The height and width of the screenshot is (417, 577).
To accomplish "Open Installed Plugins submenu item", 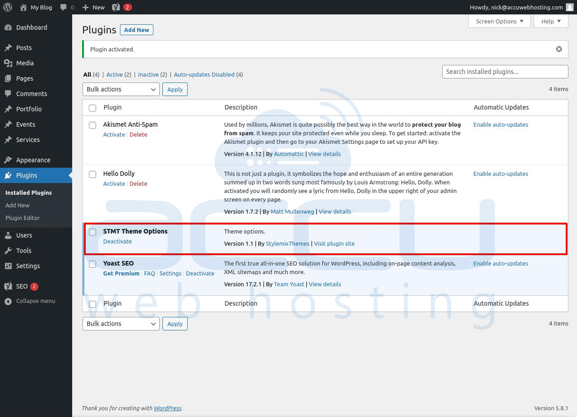I will tap(29, 192).
